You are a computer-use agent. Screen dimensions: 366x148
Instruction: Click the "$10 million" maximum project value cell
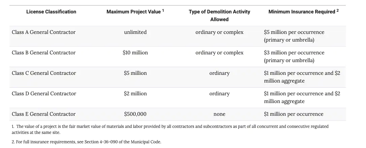coord(135,53)
